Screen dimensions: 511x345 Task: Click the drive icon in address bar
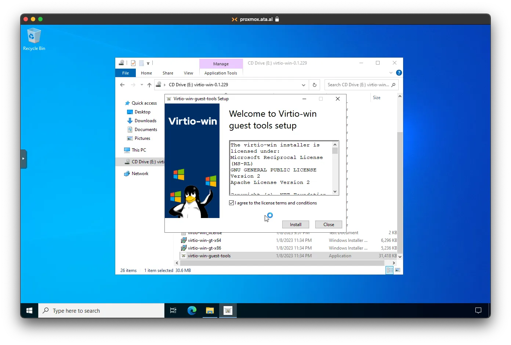[159, 84]
